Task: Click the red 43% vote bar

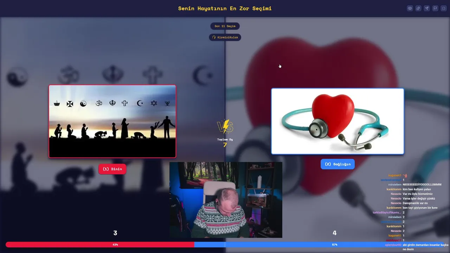Action: click(100, 245)
